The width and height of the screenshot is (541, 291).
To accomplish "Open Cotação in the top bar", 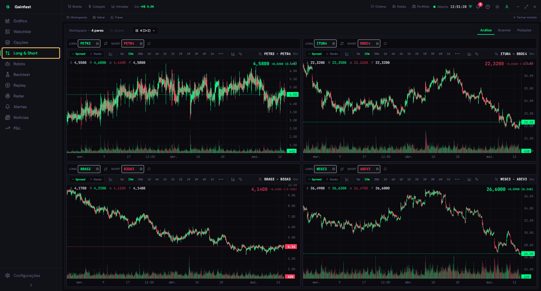I will click(x=96, y=6).
